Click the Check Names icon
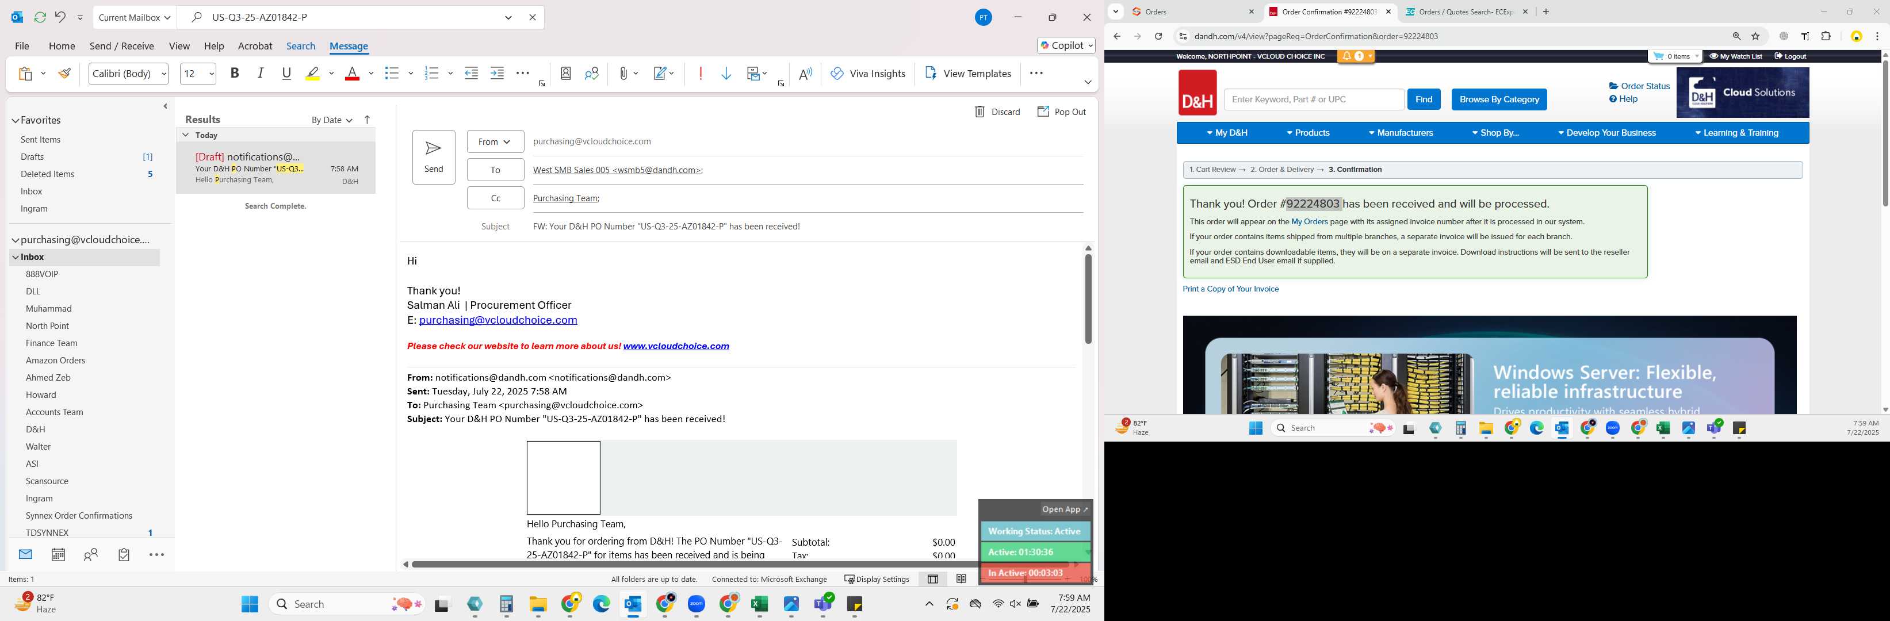This screenshot has width=1890, height=621. [x=592, y=74]
